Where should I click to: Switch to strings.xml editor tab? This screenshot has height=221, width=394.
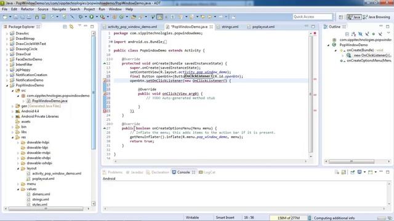(227, 27)
